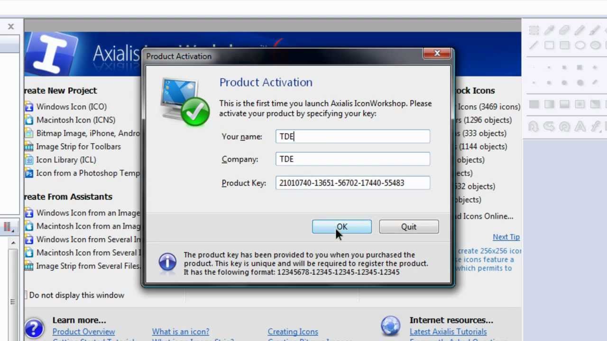Select the Line drawing tool
This screenshot has height=341, width=607.
[533, 45]
